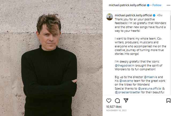
Task: Visit the @maervie profile mention
Action: coord(155,77)
